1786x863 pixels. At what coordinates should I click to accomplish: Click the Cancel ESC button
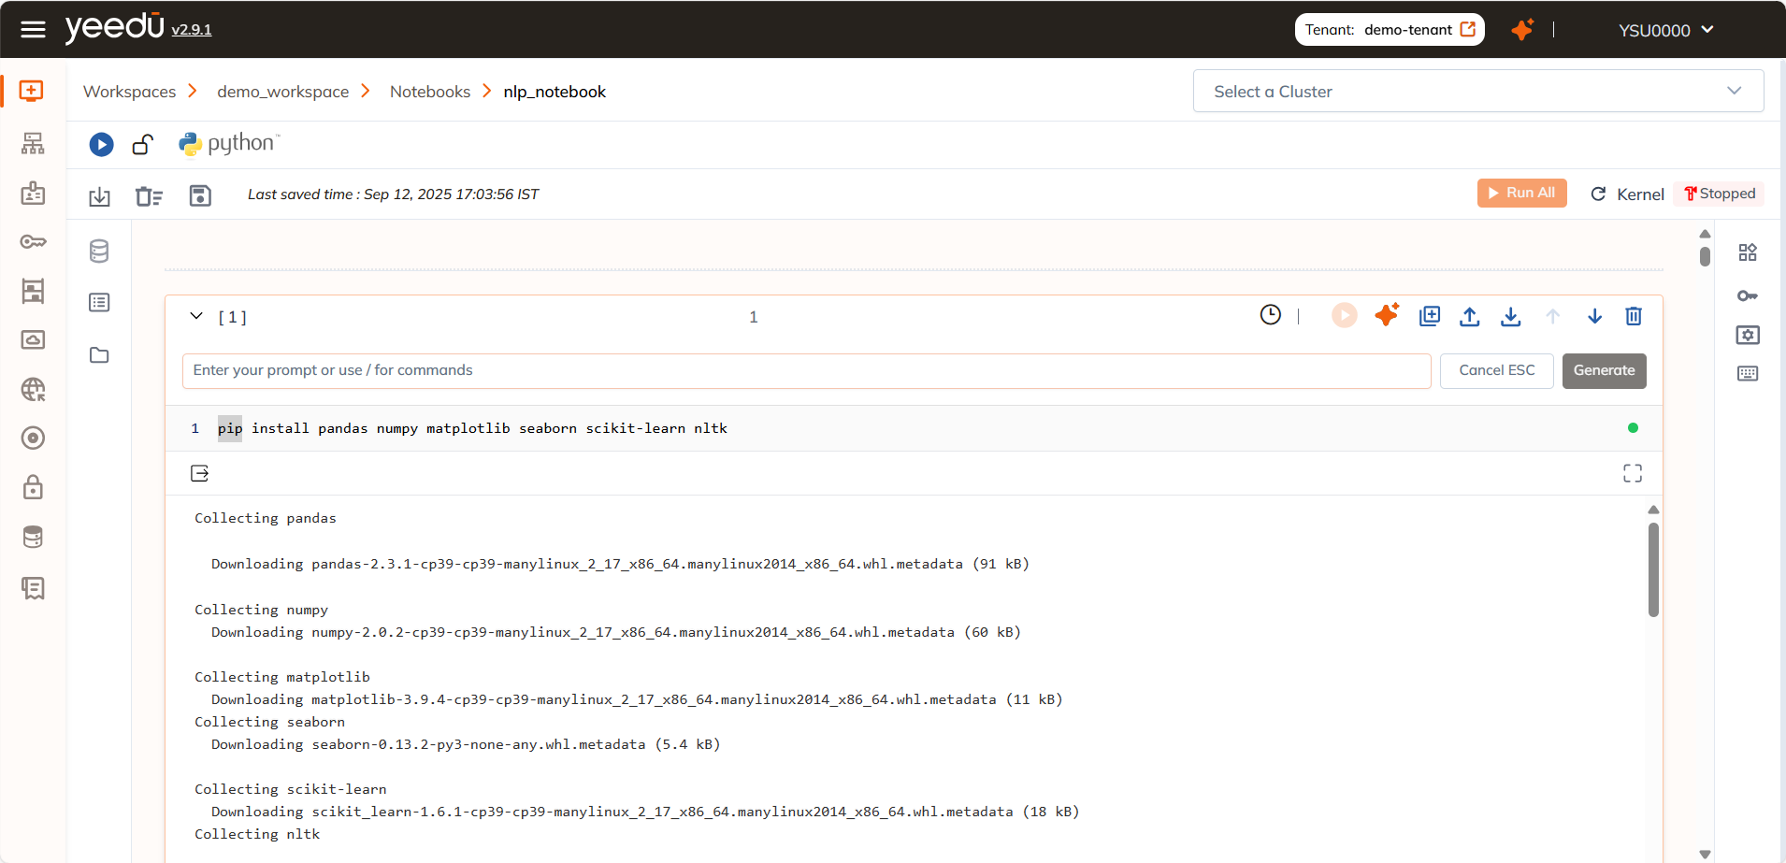(x=1496, y=370)
